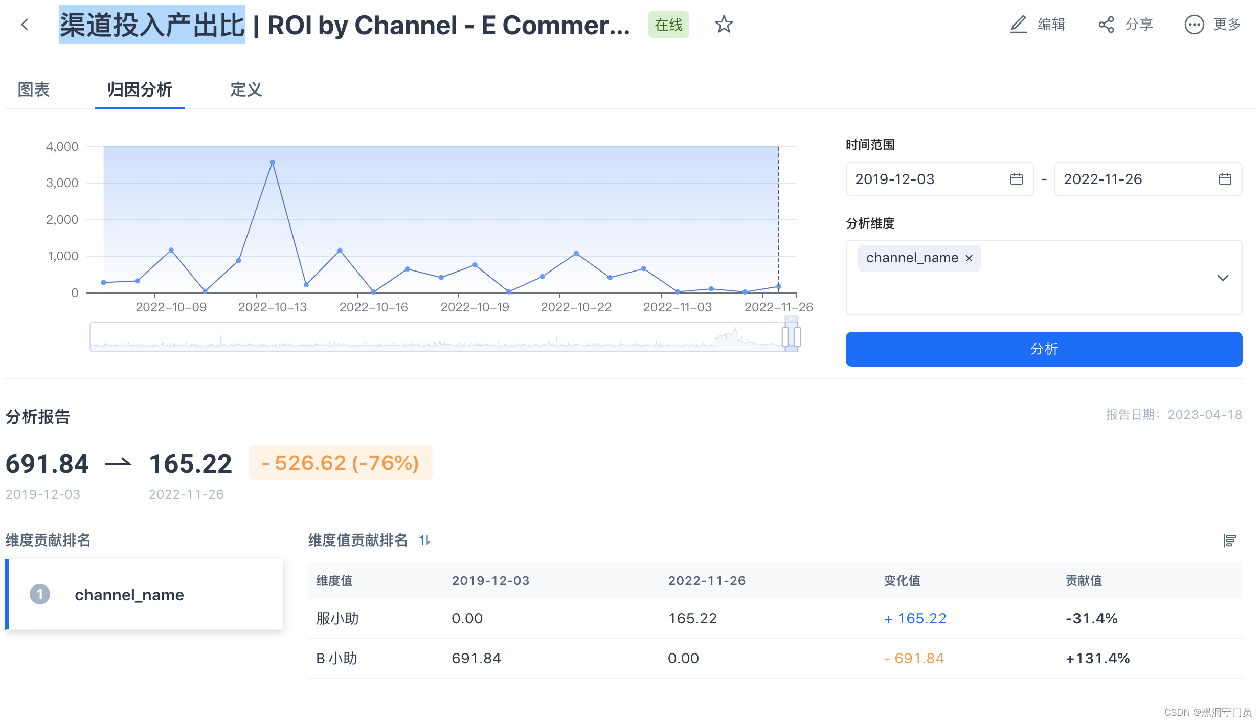Click the 服小助 row cell
Screen dimensions: 1260x722
click(337, 618)
